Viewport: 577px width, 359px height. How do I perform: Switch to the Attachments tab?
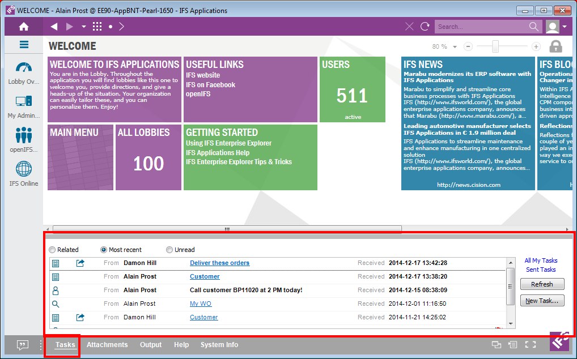(x=107, y=345)
